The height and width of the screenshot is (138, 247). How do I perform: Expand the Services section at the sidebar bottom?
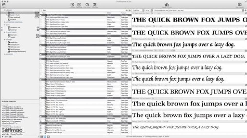click(5, 54)
